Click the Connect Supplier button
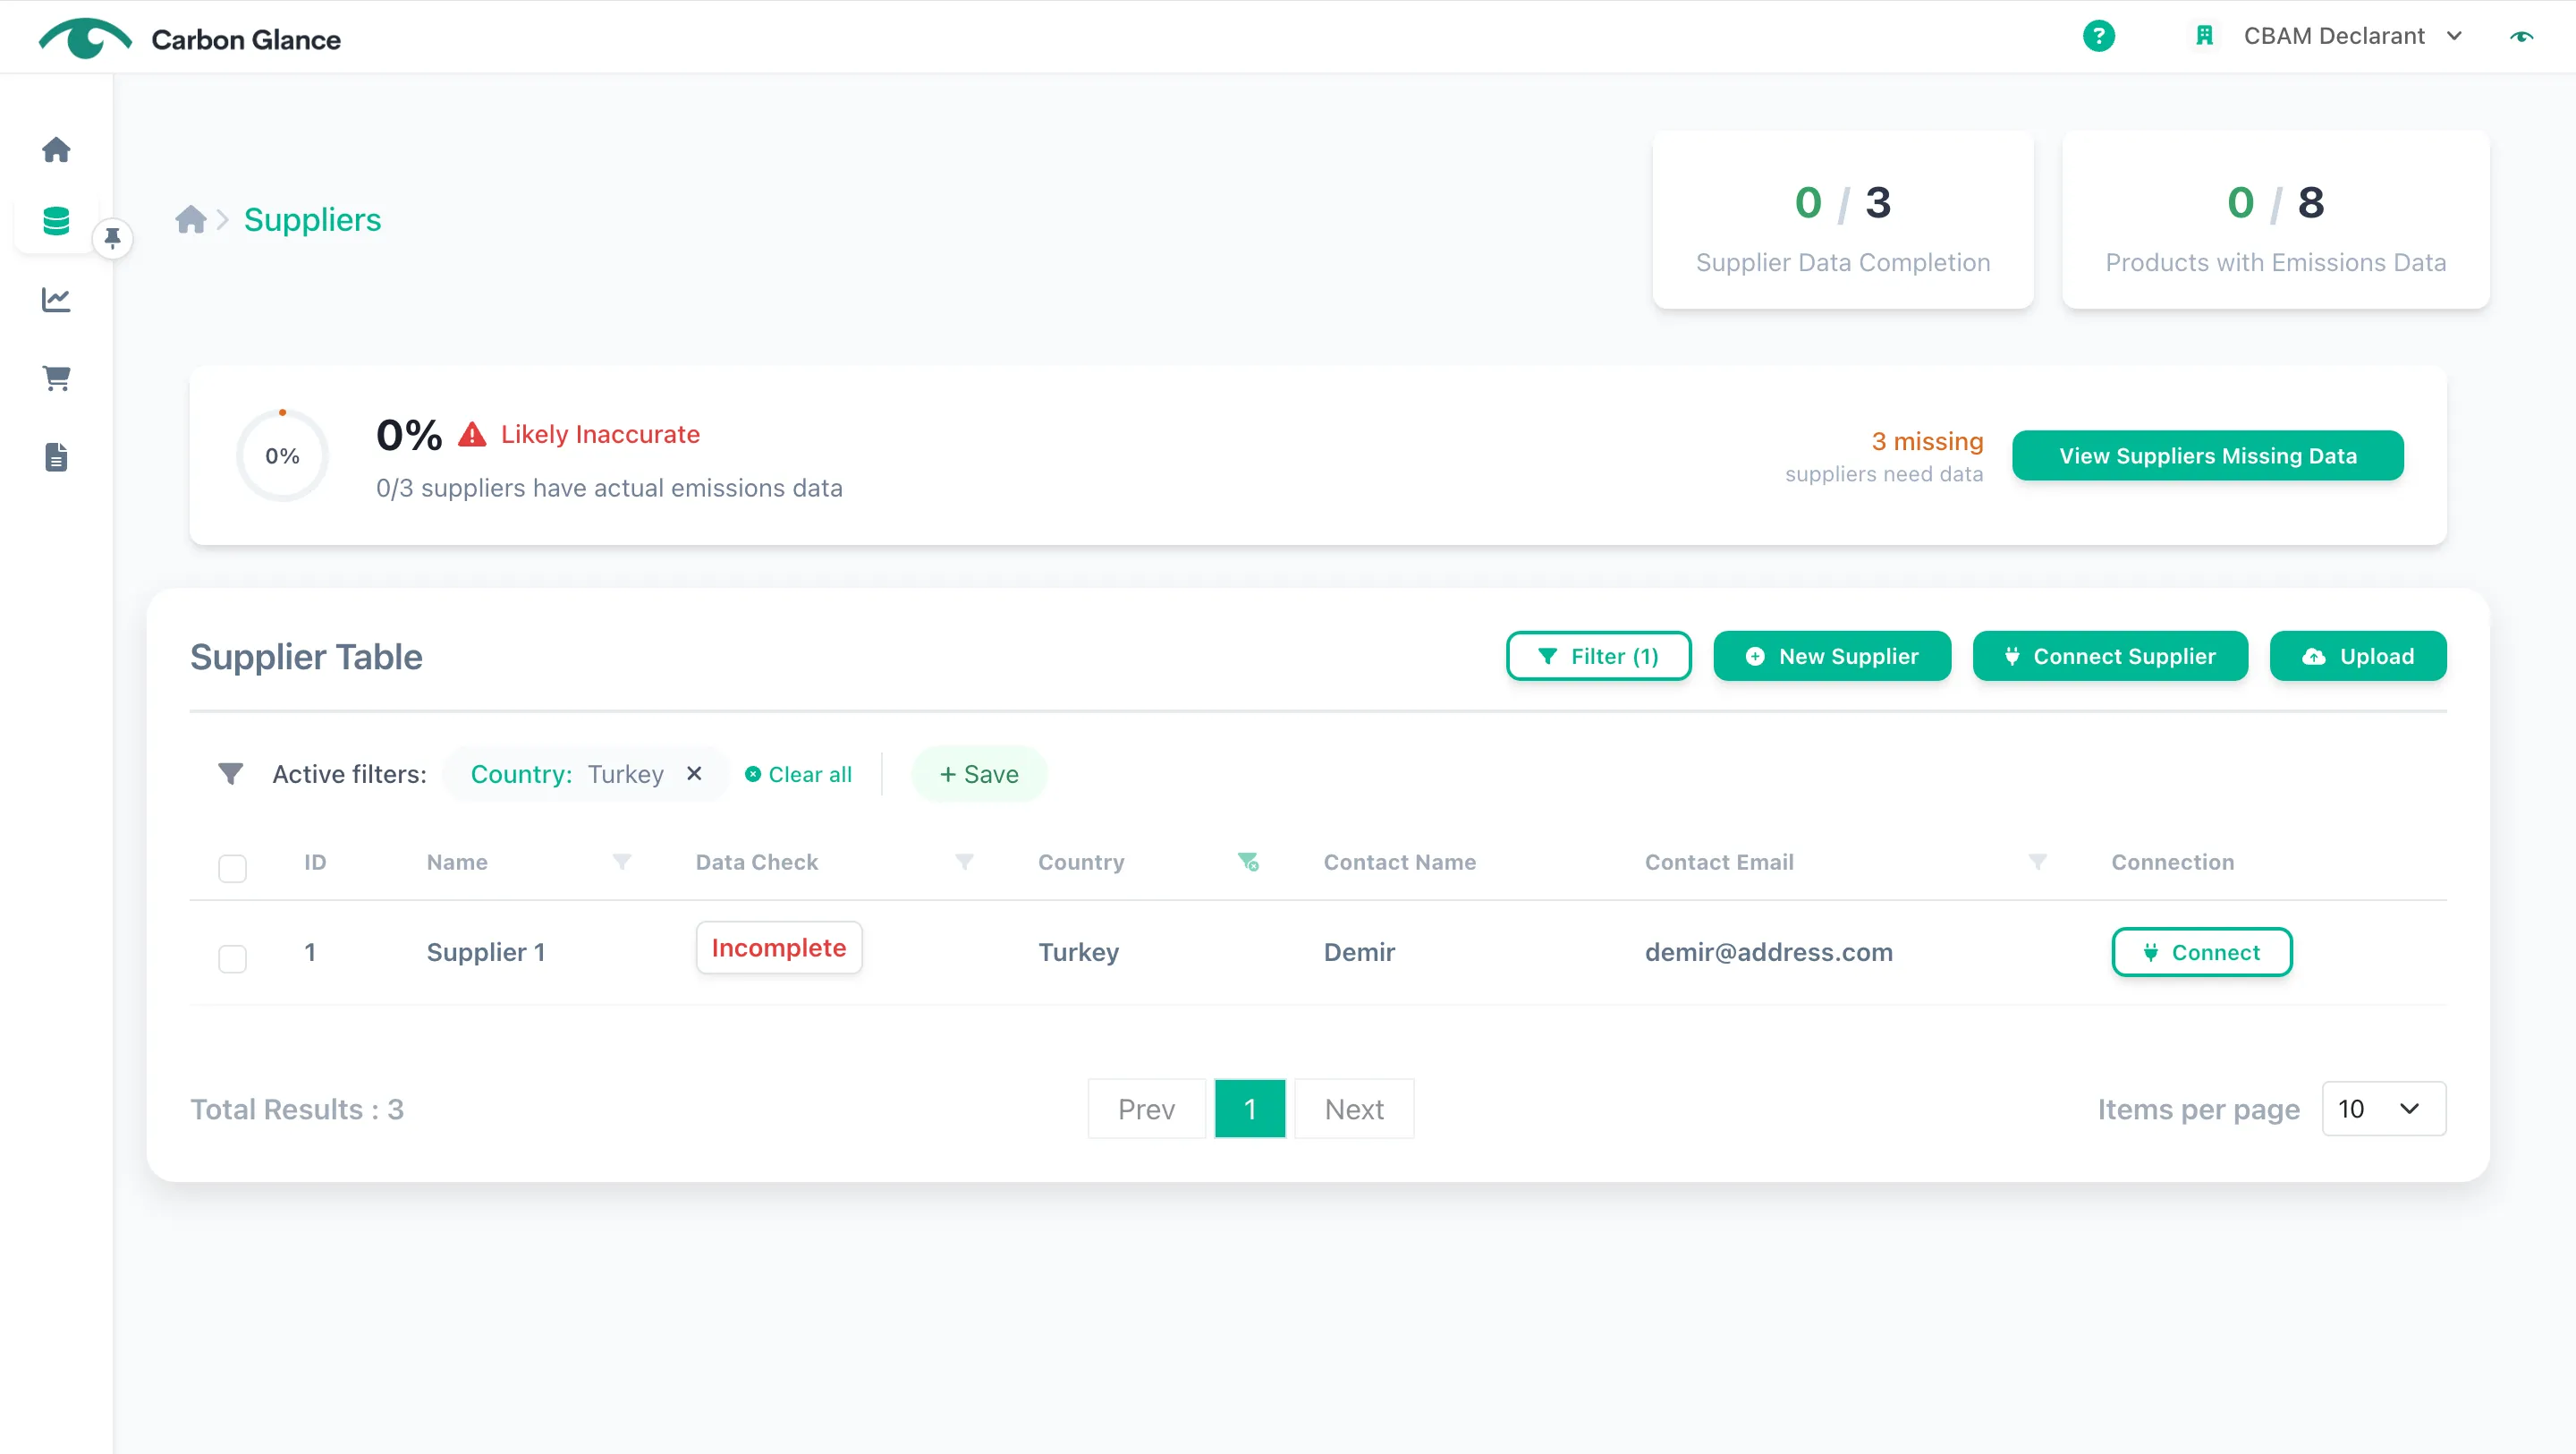 pos(2110,656)
